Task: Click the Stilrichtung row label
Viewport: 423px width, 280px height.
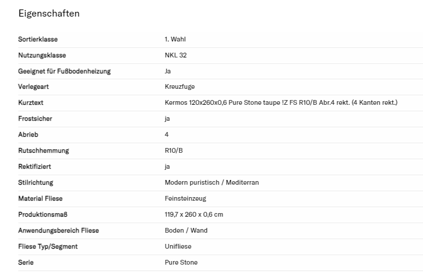Action: coord(35,183)
